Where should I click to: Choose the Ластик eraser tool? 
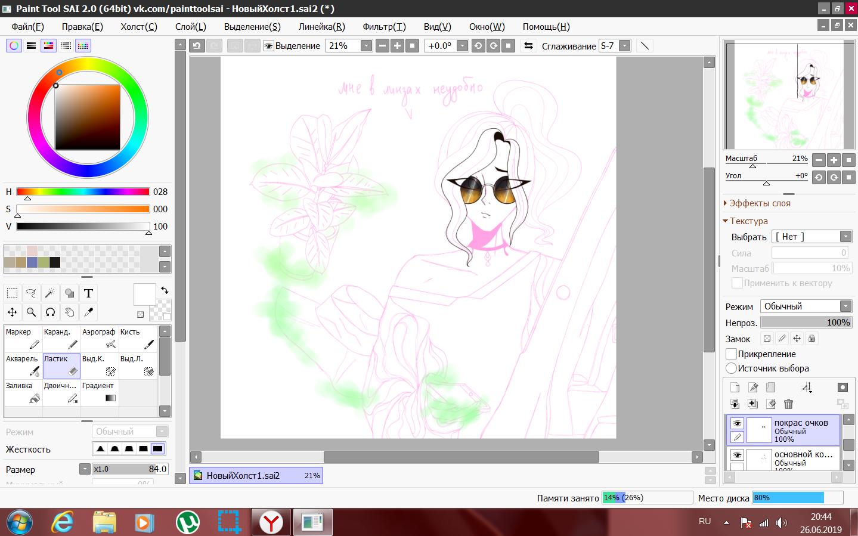click(61, 365)
